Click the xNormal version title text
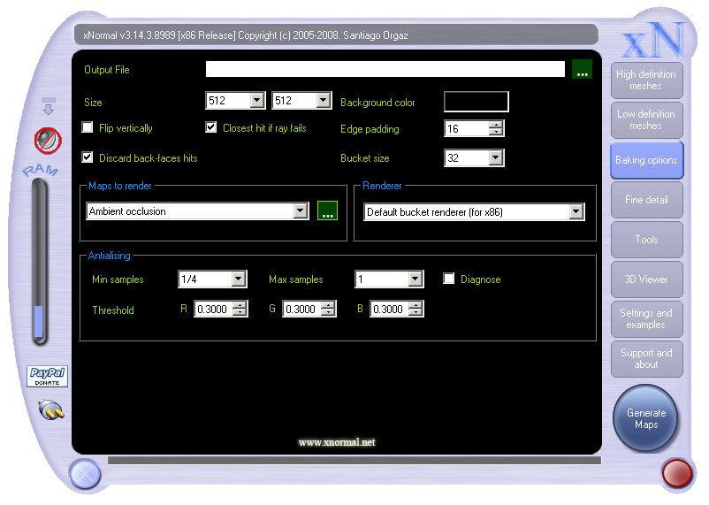Viewport: 709px width, 505px height. click(x=246, y=35)
